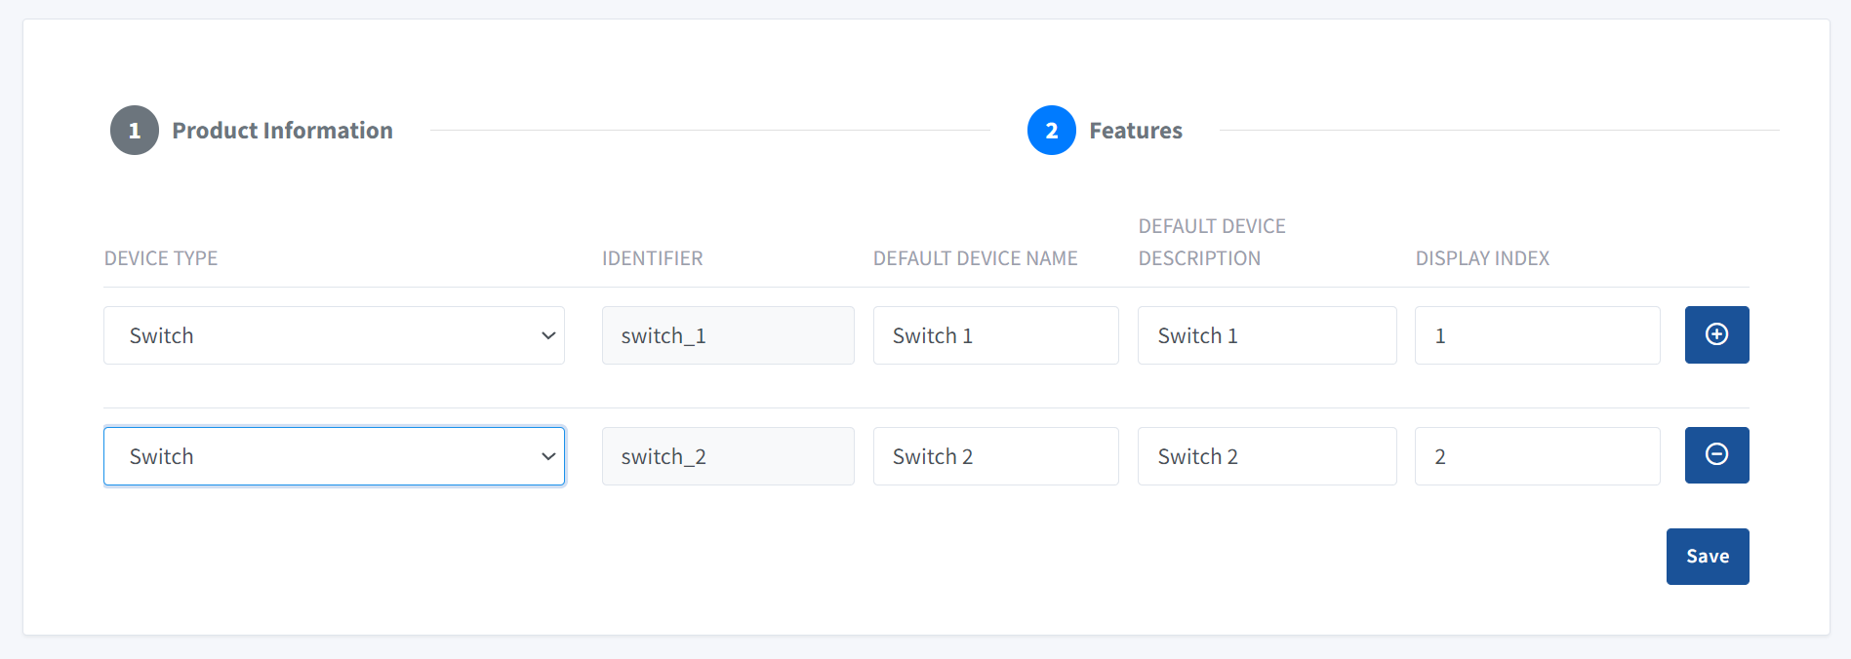Click the switch_1 identifier field
This screenshot has height=659, width=1851.
(x=727, y=335)
